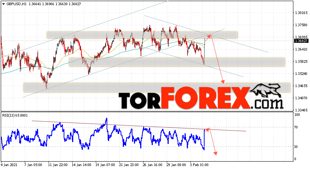Select the 26 Jan 16:00 time label

pos(152,165)
